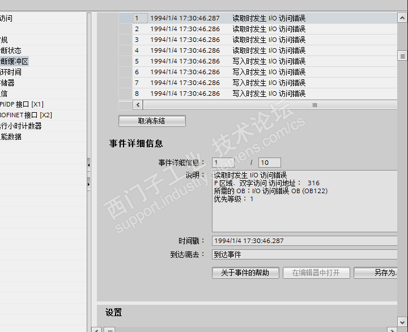Click the total events field showing 10
Image resolution: width=408 pixels, height=332 pixels.
pyautogui.click(x=270, y=163)
